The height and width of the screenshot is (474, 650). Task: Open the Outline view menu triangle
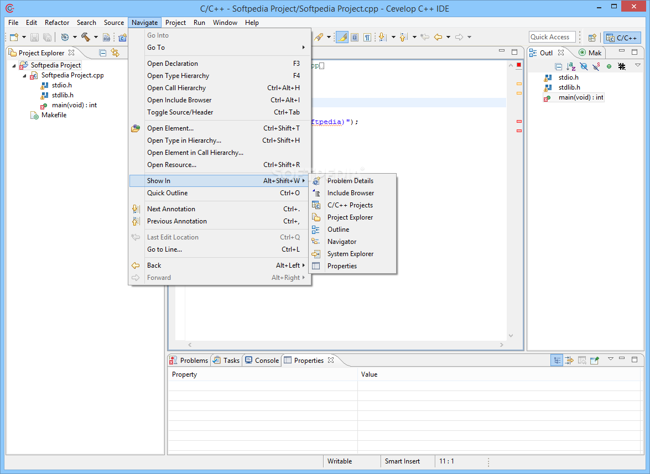pyautogui.click(x=638, y=65)
